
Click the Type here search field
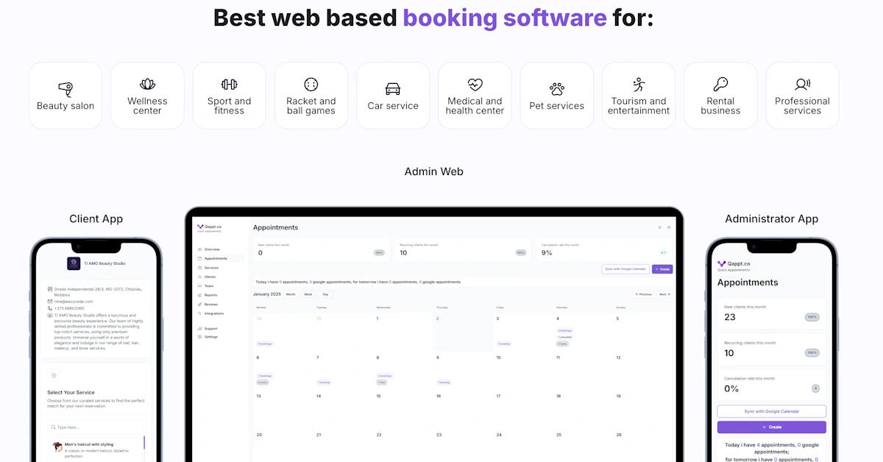pyautogui.click(x=95, y=427)
